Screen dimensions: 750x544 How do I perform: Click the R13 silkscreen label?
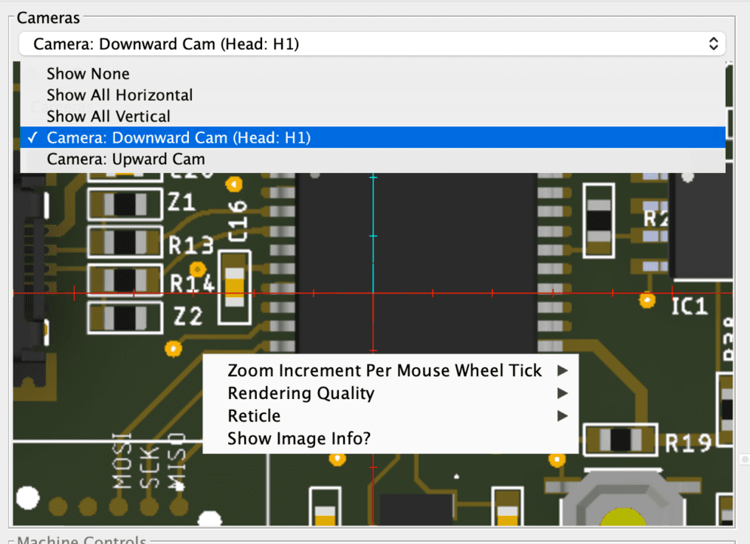[191, 245]
